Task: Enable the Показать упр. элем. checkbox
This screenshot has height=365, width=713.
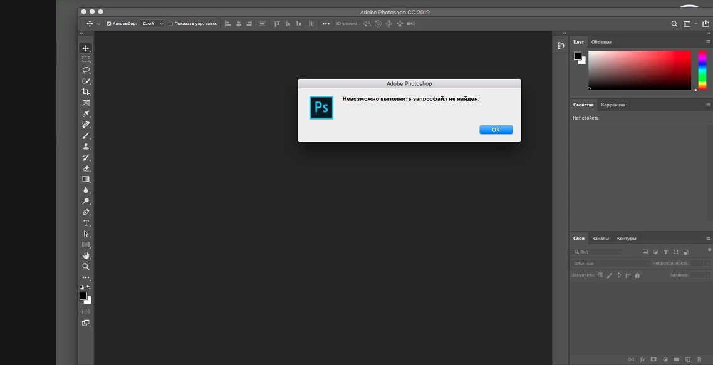Action: [x=170, y=24]
